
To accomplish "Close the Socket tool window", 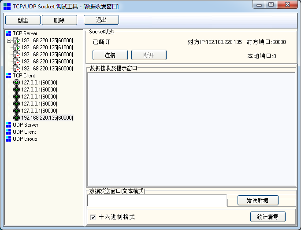I will click(x=287, y=4).
